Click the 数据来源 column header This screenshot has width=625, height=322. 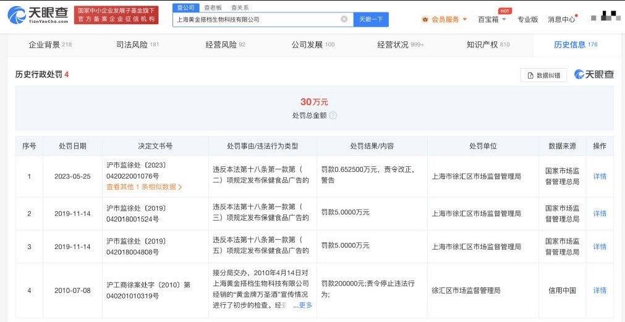point(562,146)
